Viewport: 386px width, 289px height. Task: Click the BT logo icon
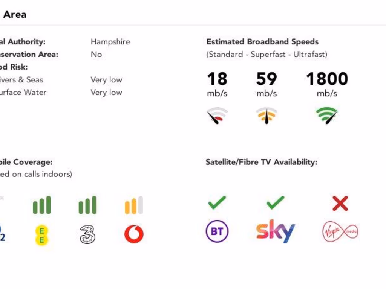[217, 231]
